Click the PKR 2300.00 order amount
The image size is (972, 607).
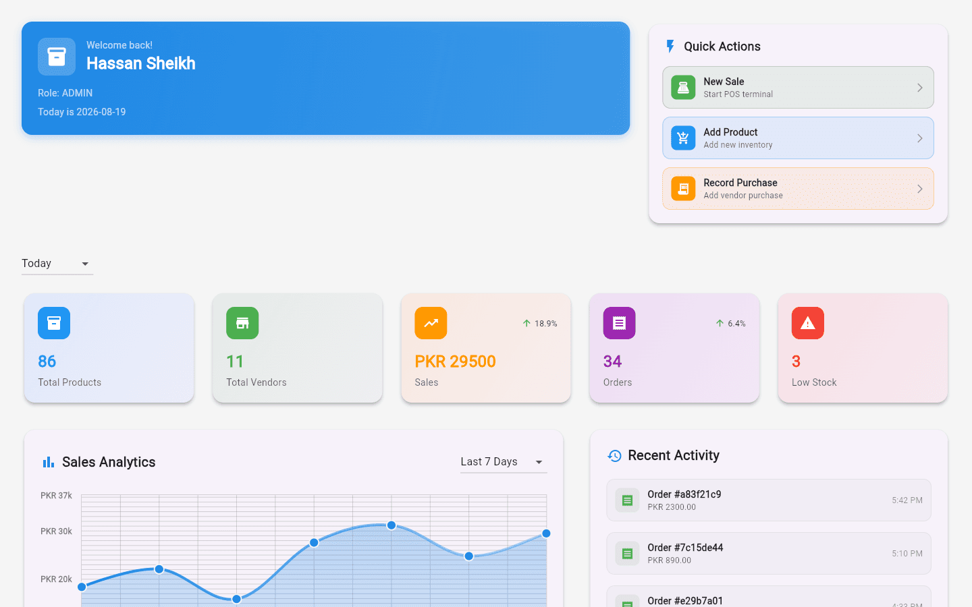[x=672, y=507]
